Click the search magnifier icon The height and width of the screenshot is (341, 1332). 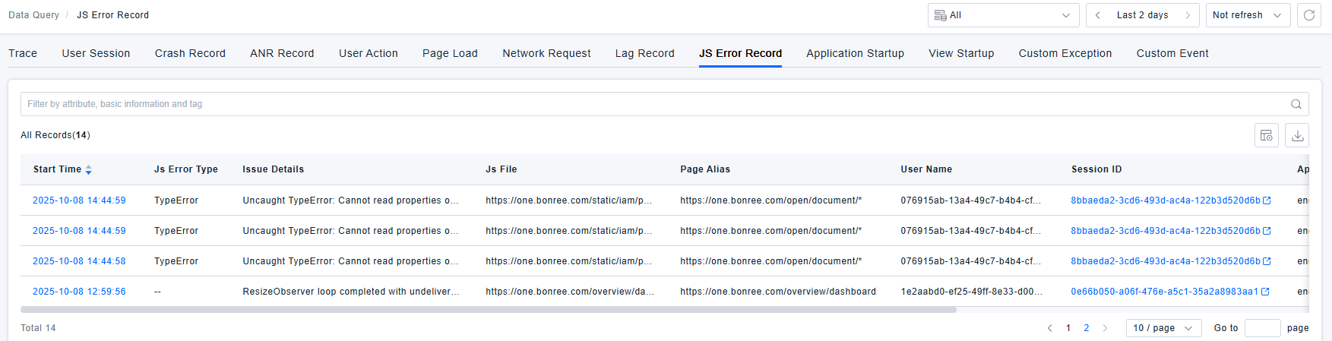(1296, 104)
